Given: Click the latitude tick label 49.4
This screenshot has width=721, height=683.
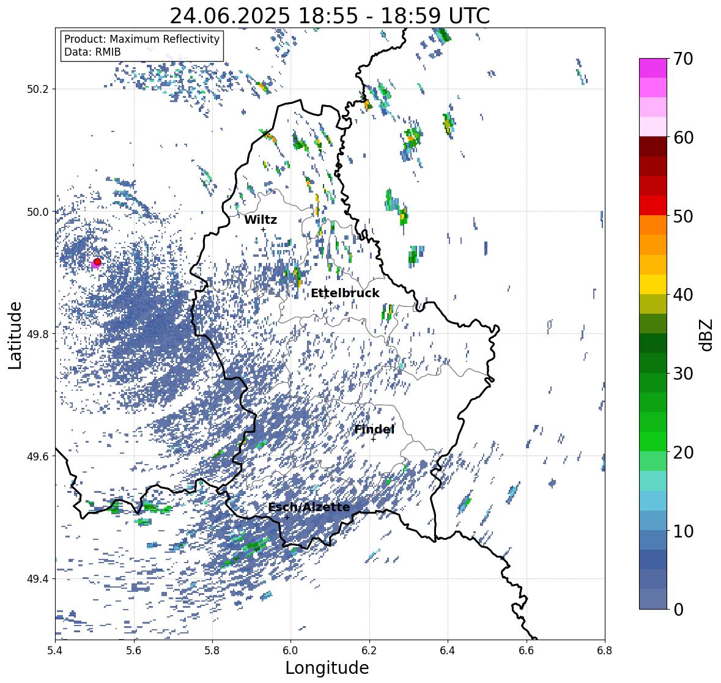Looking at the screenshot, I should coord(38,579).
